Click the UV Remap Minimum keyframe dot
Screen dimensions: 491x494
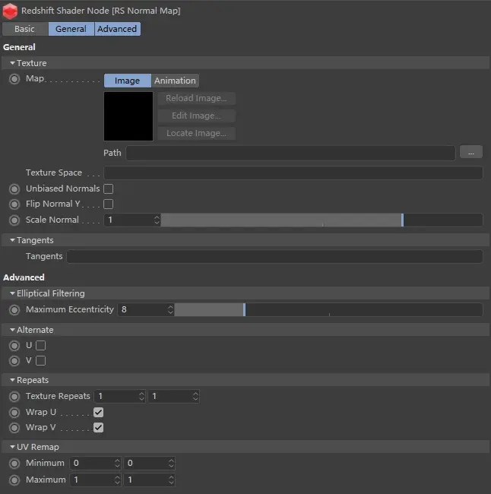tap(14, 463)
